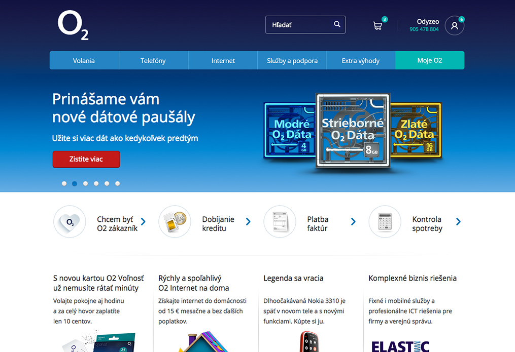The height and width of the screenshot is (352, 515).
Task: Open the Platba faktúr link
Action: (x=318, y=224)
